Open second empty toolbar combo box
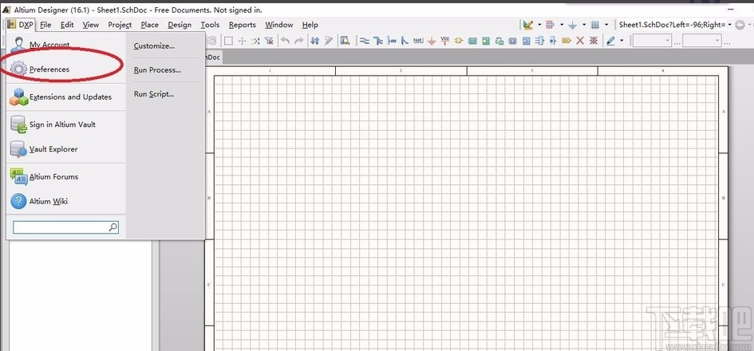The width and height of the screenshot is (754, 351). pyautogui.click(x=701, y=41)
